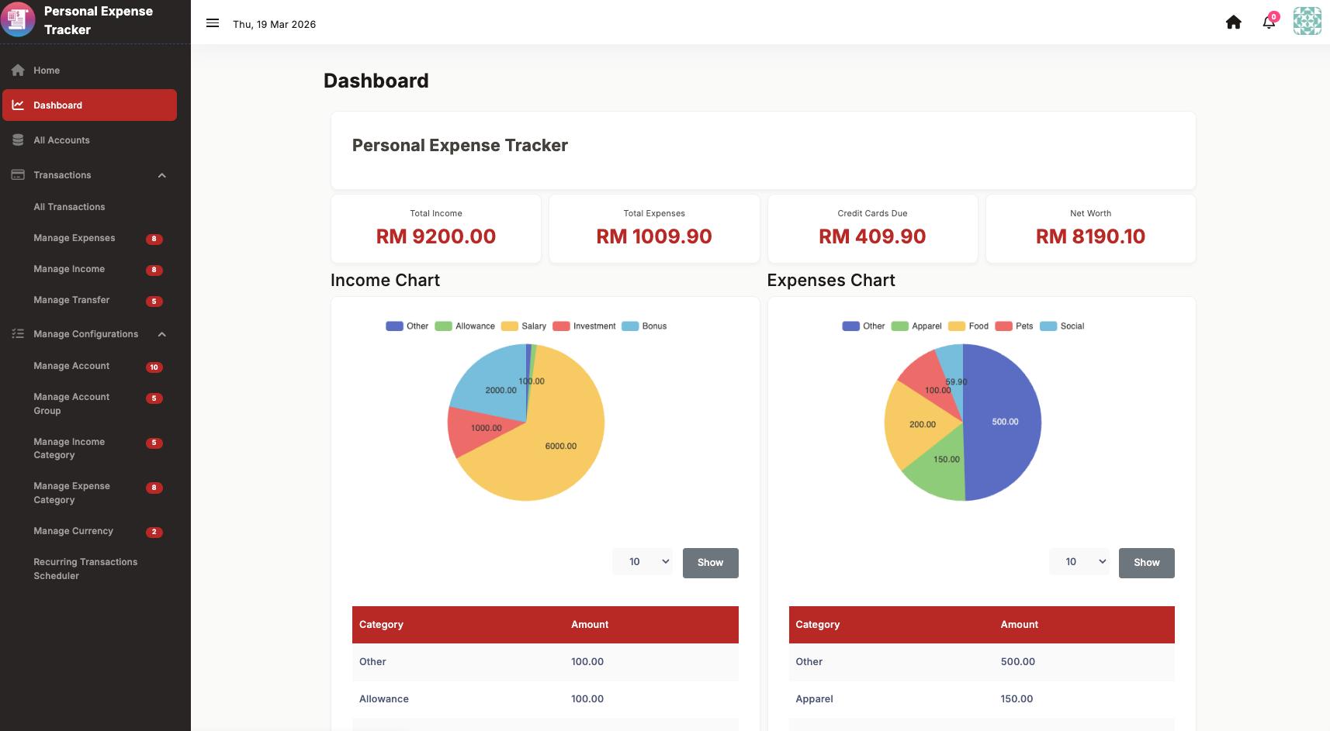This screenshot has height=731, width=1330.
Task: Collapse Manage Configurations chevron
Action: [162, 334]
